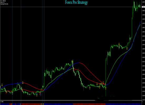Select the yellow up arrow below the long spike wick
The image size is (145, 105).
(x=106, y=88)
